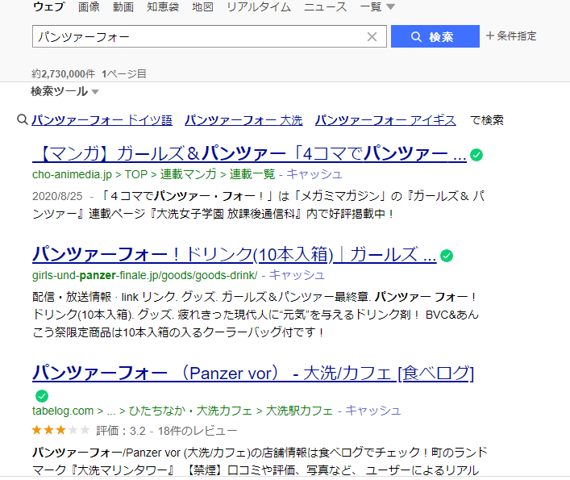The height and width of the screenshot is (480, 570).
Task: Clear the search box with the X icon
Action: pyautogui.click(x=372, y=36)
